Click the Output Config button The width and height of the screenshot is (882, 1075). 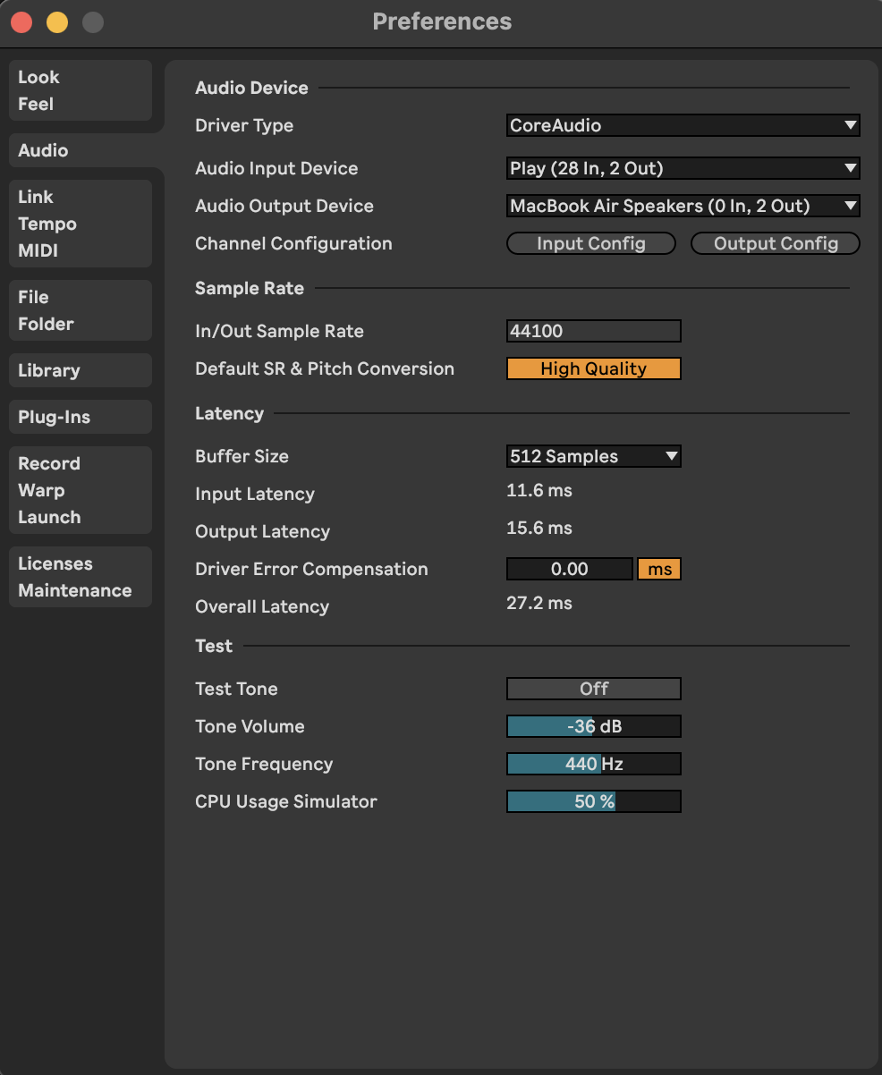coord(776,243)
